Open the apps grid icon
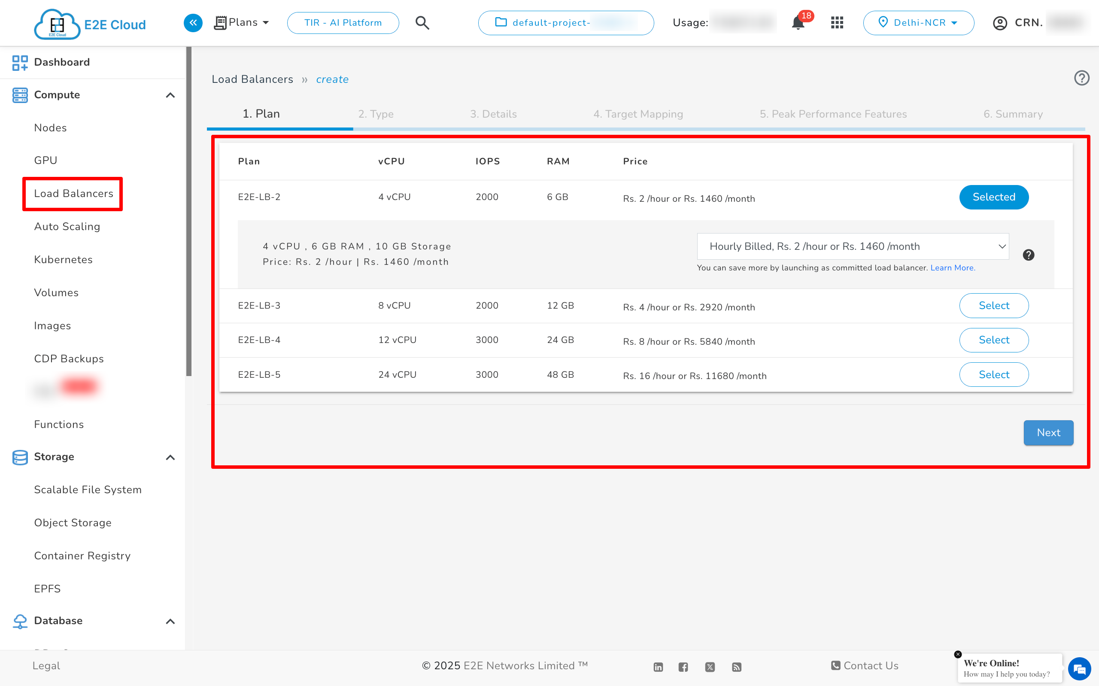The image size is (1099, 686). [x=837, y=23]
